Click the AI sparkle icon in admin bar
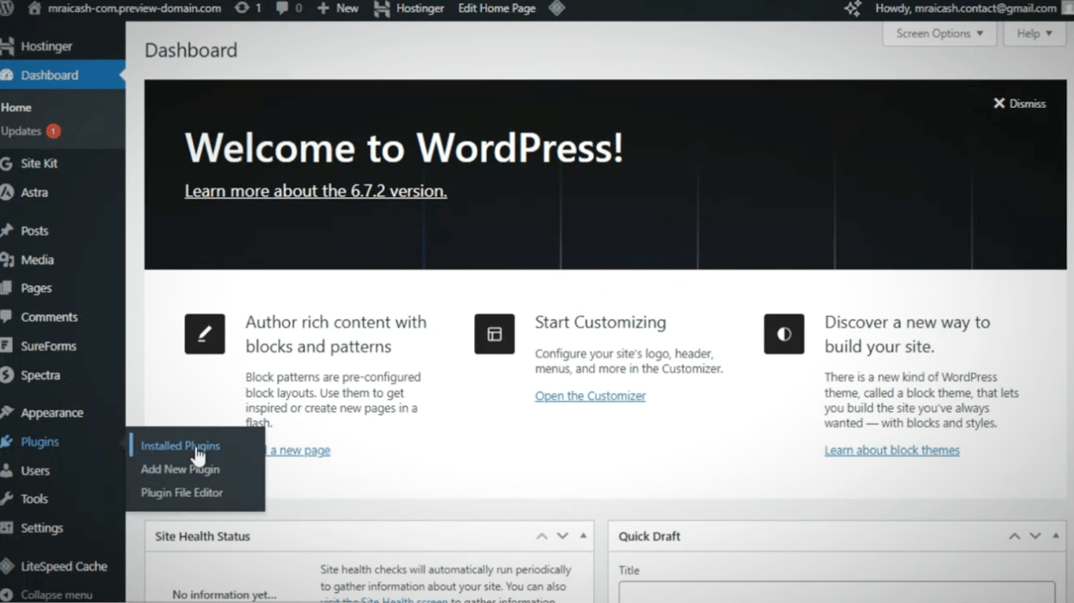This screenshot has height=603, width=1074. tap(853, 8)
